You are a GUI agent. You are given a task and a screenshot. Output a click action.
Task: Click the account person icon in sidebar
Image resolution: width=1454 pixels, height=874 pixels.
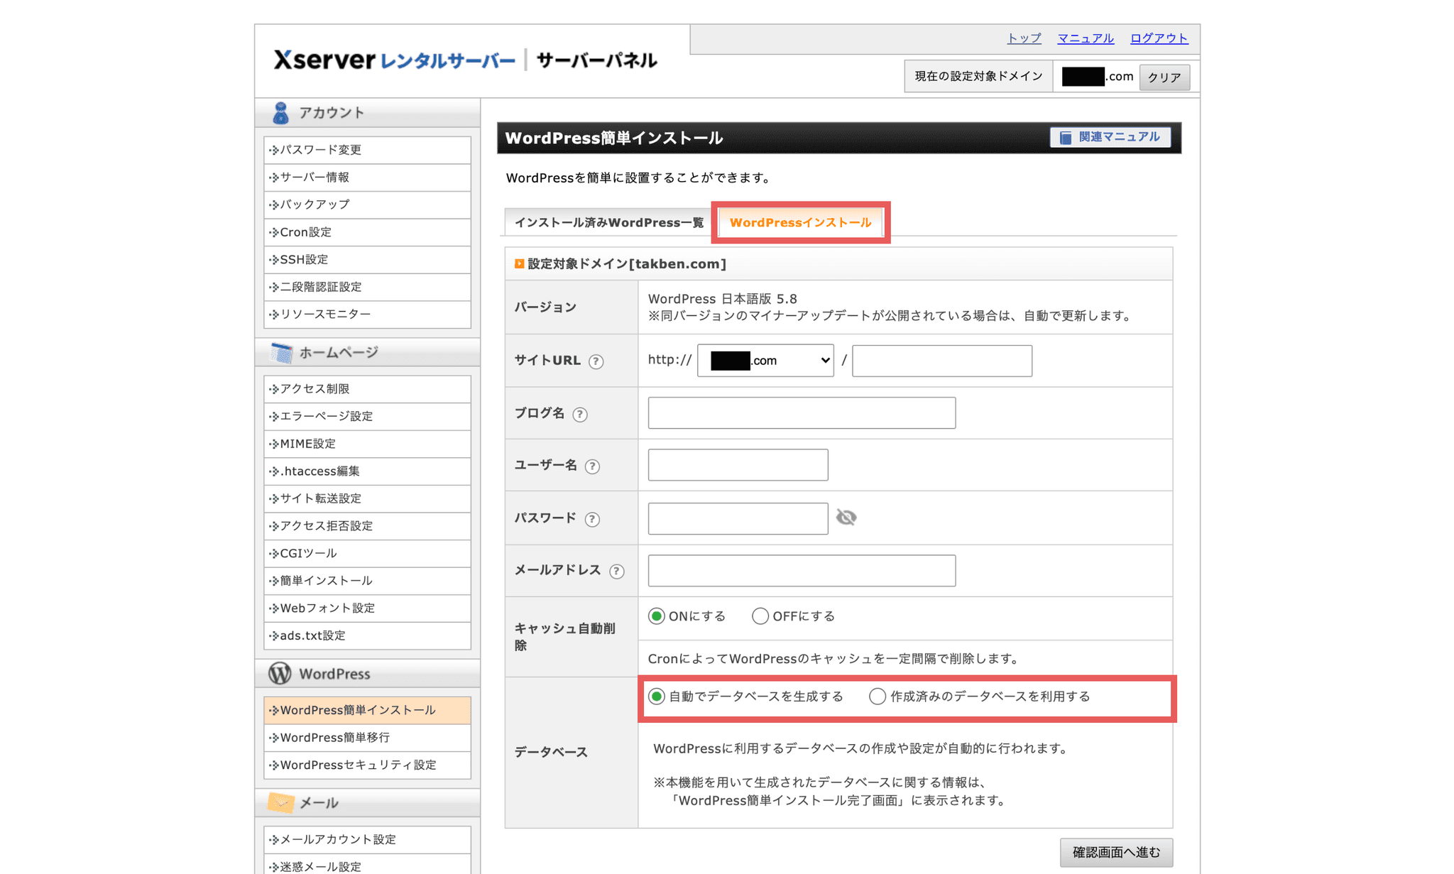280,112
